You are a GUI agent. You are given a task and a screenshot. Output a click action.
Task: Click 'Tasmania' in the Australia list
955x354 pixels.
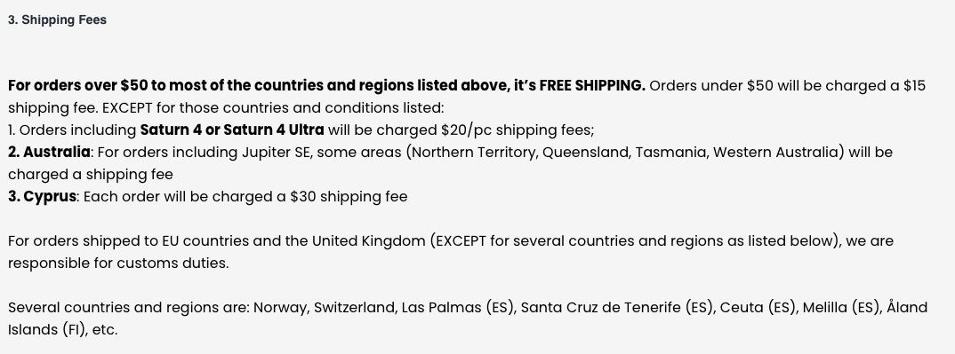click(670, 152)
